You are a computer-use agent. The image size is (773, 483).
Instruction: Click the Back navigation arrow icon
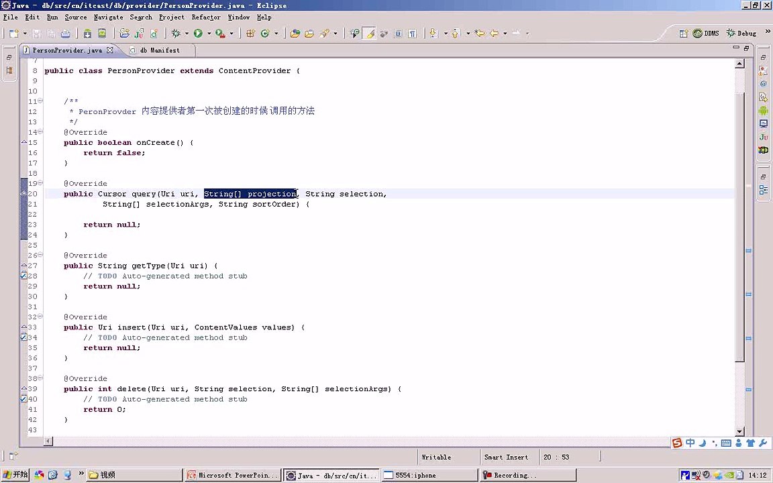pos(494,34)
